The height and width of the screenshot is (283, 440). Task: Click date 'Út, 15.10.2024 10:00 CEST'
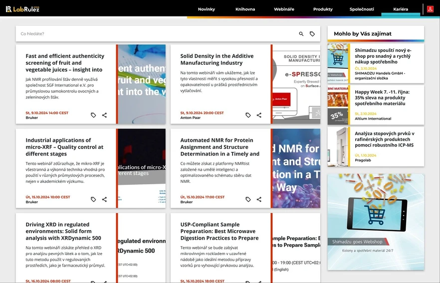pos(48,197)
